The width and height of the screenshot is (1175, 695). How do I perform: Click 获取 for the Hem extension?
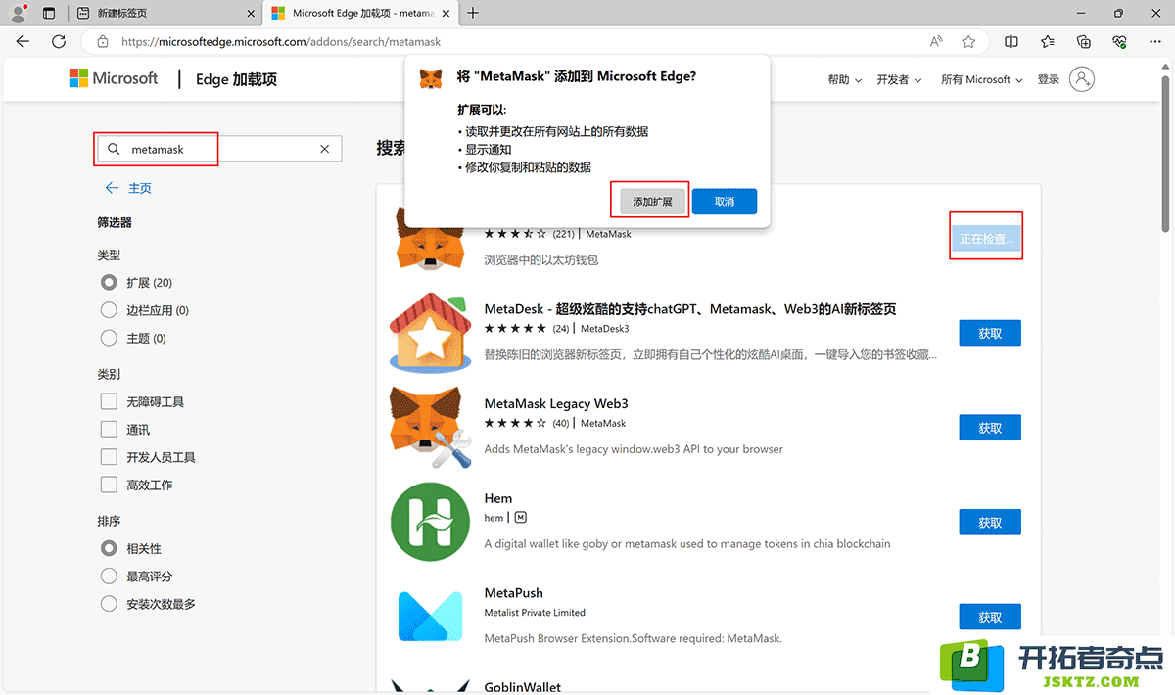click(990, 523)
